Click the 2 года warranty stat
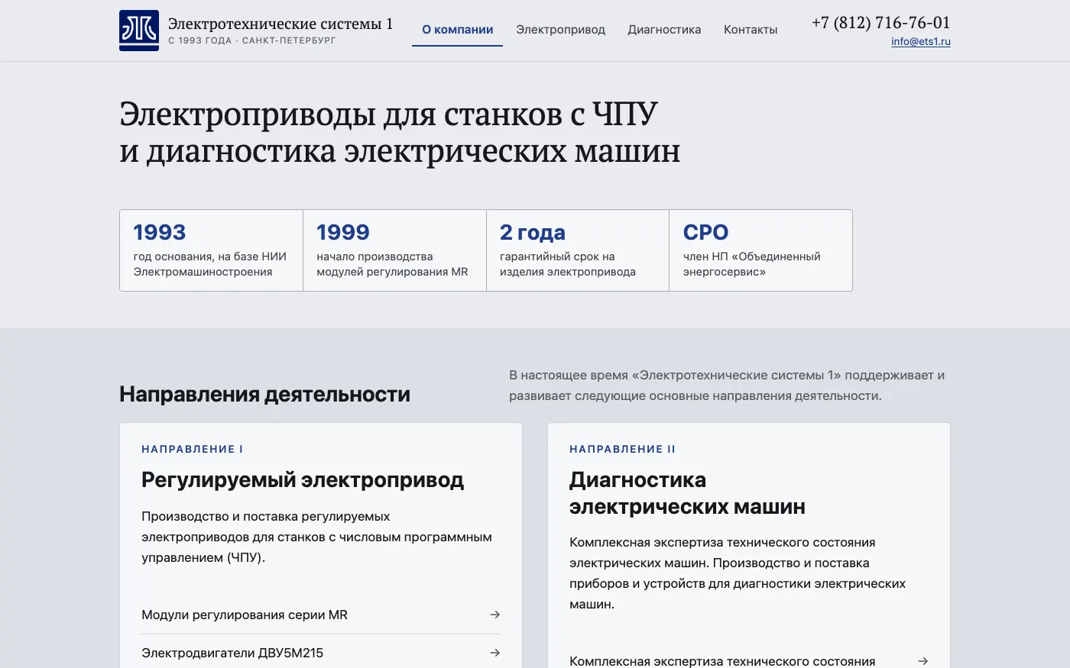The image size is (1070, 668). click(x=578, y=250)
